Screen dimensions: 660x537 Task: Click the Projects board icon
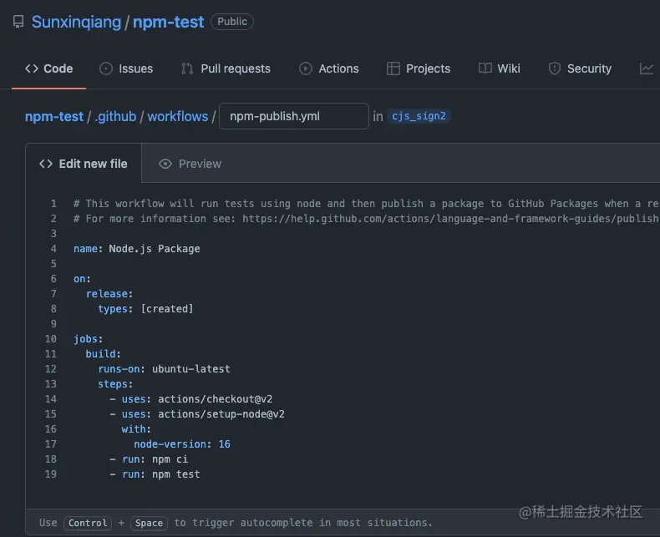coord(393,68)
